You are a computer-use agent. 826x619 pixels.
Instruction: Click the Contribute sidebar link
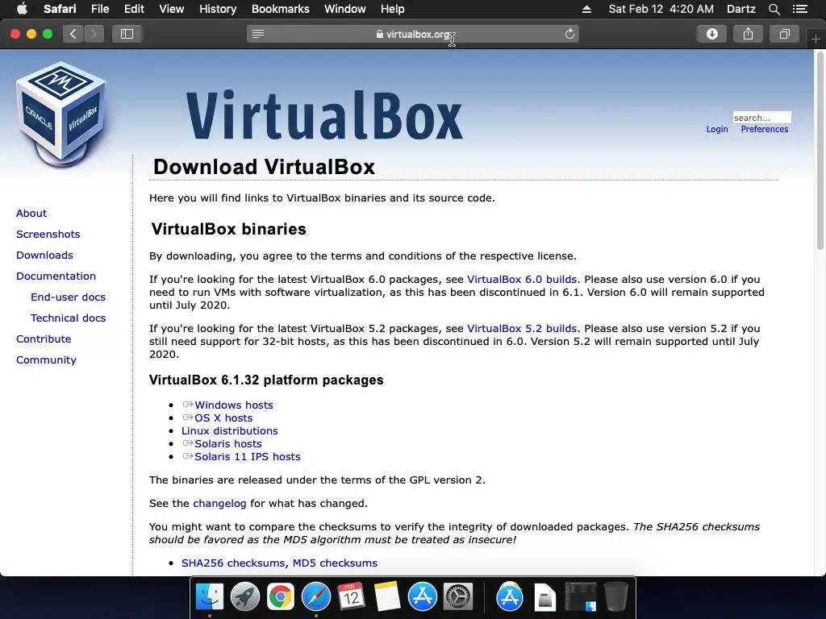coord(44,339)
